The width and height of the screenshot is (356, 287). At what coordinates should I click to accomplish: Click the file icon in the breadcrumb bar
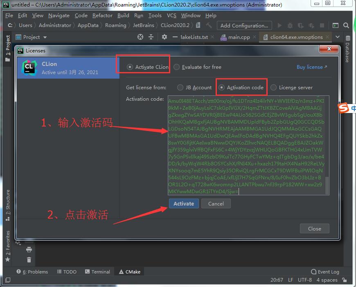(x=198, y=25)
